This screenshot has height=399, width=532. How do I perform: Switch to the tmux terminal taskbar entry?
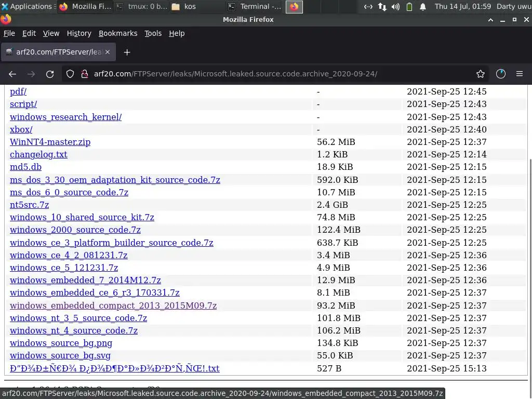[142, 6]
